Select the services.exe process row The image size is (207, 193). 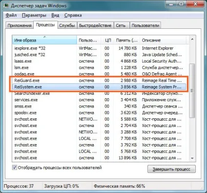pyautogui.click(x=100, y=100)
